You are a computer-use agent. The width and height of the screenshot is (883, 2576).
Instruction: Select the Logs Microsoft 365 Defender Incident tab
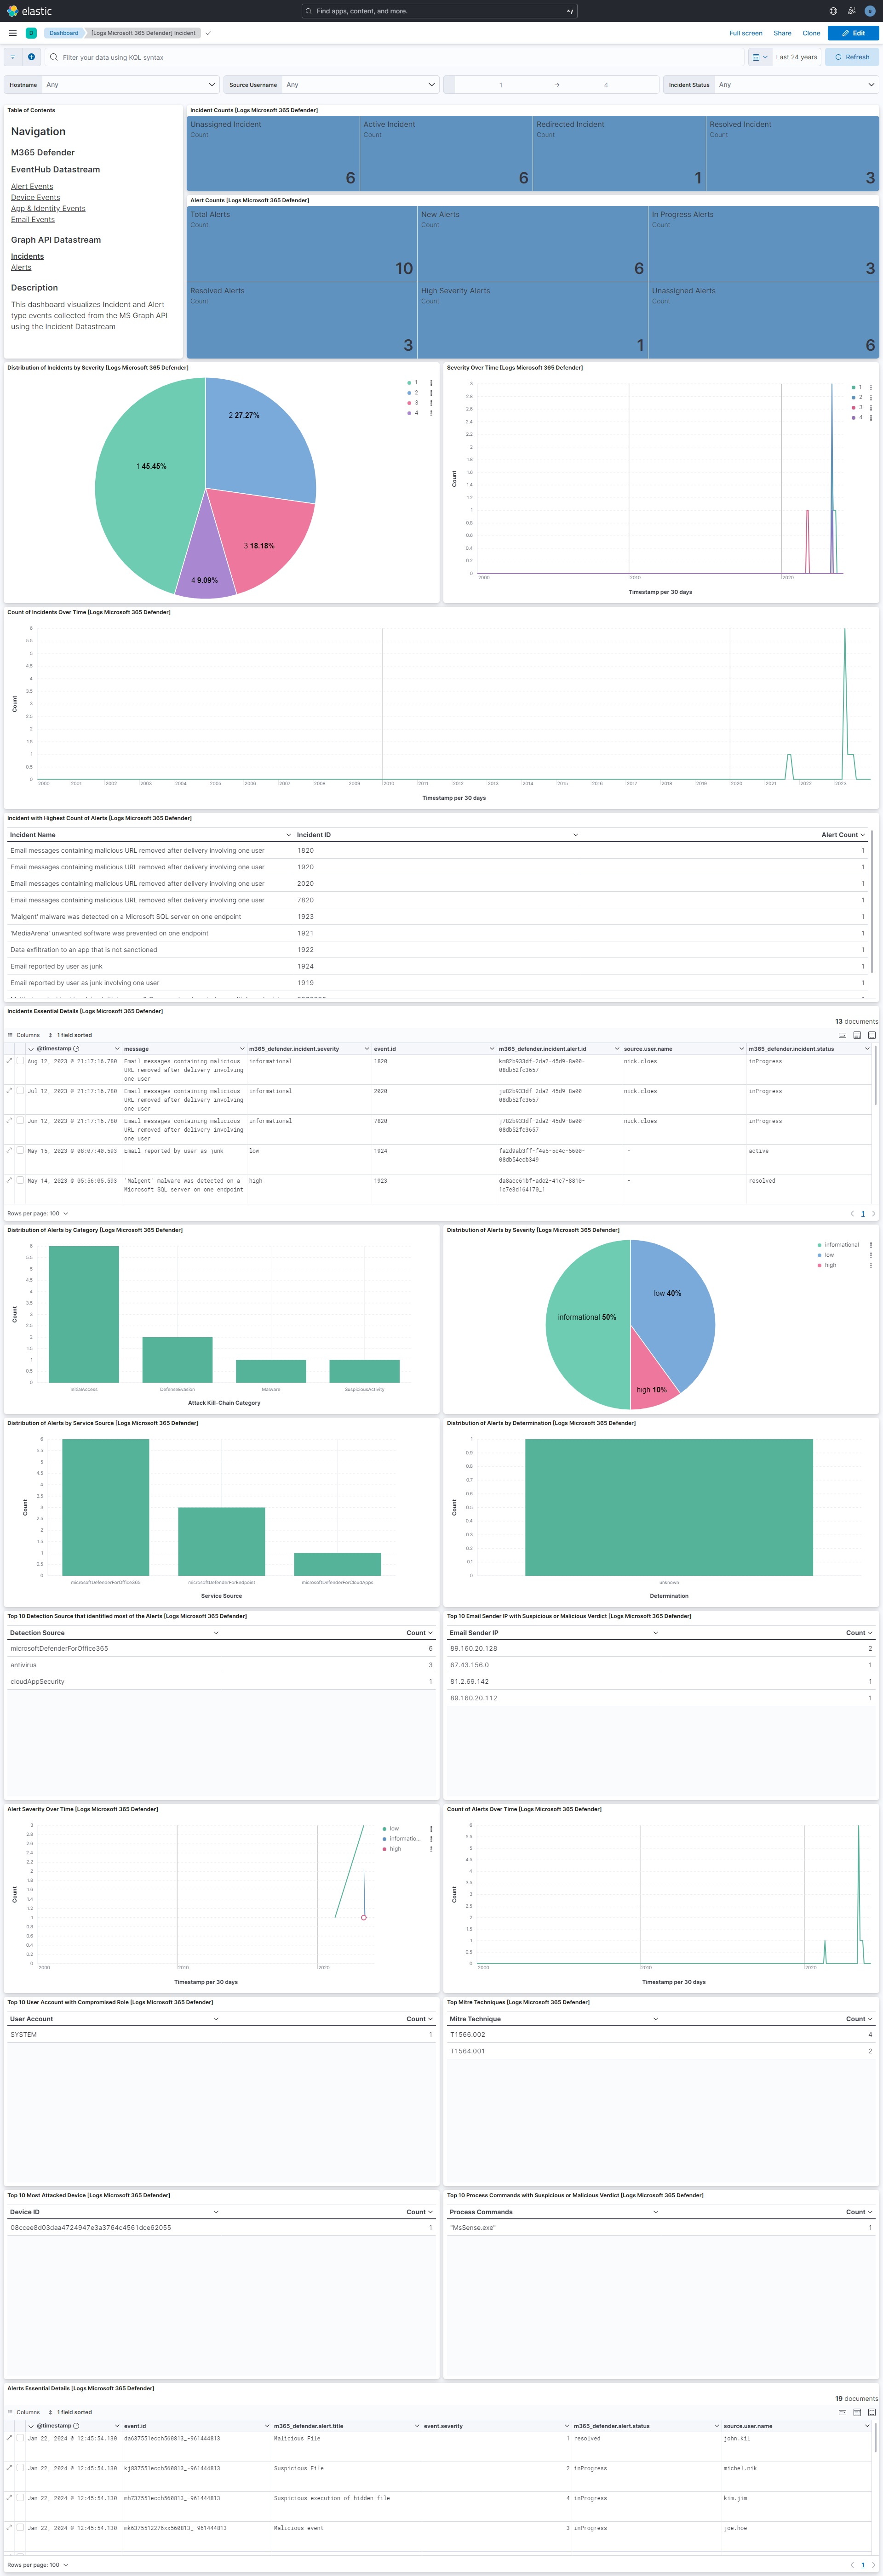point(143,33)
